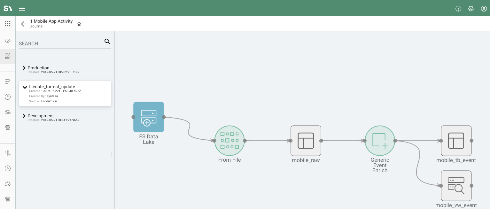This screenshot has width=490, height=209.
Task: Click the search magnifier button
Action: coord(107,42)
